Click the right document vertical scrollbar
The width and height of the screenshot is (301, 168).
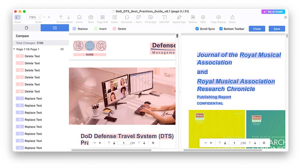coord(287,36)
